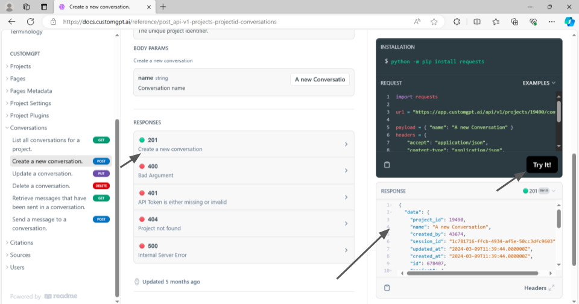Open 'List all conversations for a project' page
This screenshot has width=579, height=304.
(x=61, y=144)
